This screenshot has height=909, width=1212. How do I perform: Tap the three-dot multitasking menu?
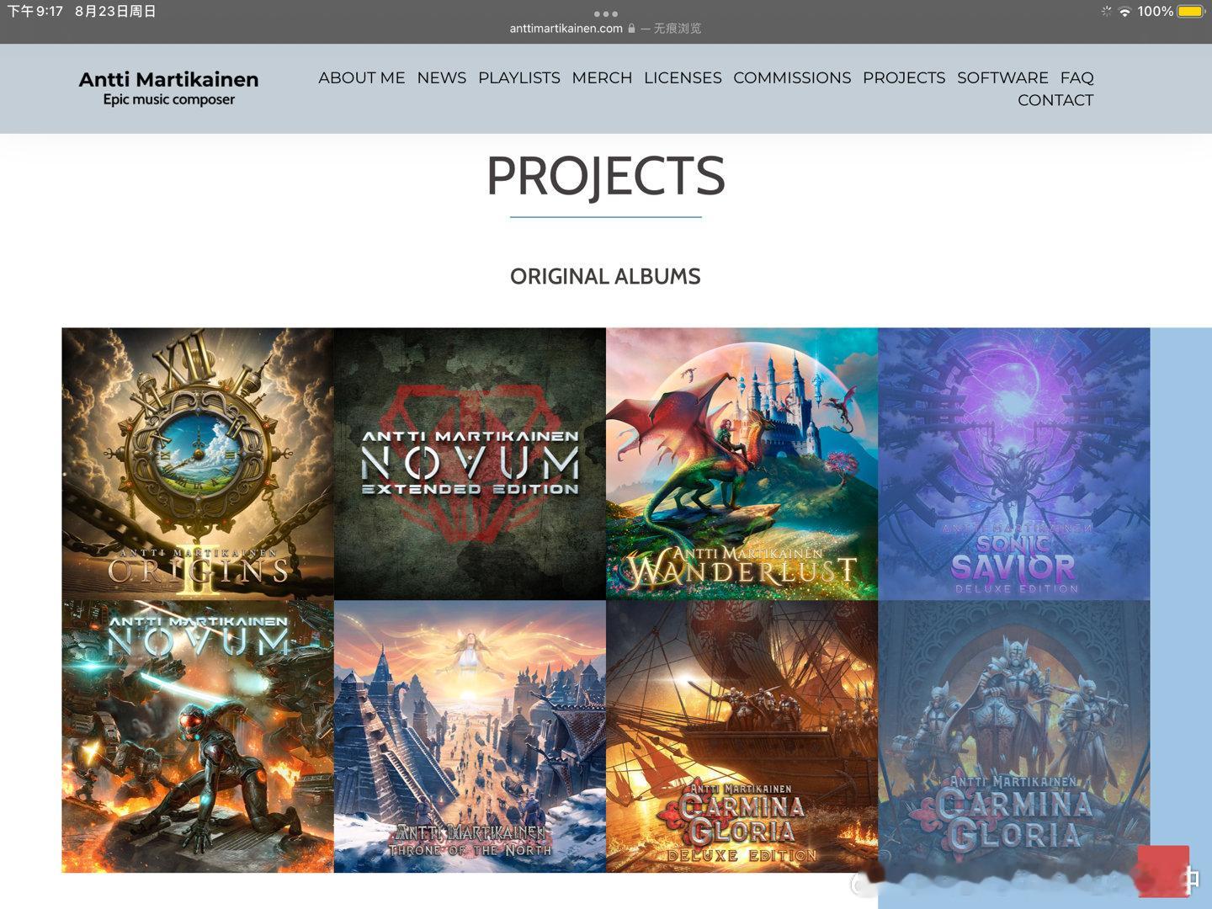[605, 13]
